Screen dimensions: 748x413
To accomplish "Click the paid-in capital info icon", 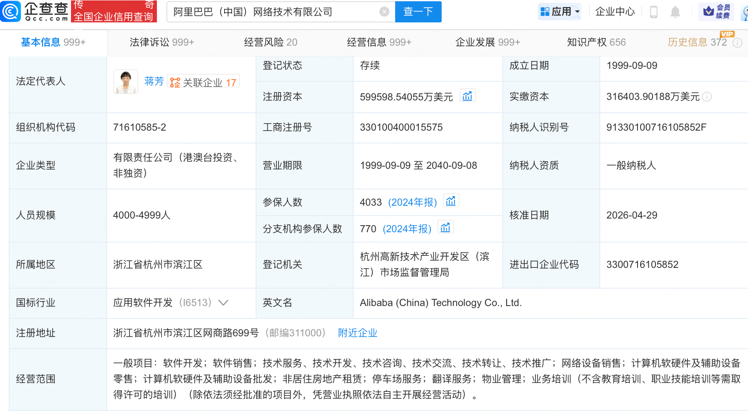I will 707,97.
